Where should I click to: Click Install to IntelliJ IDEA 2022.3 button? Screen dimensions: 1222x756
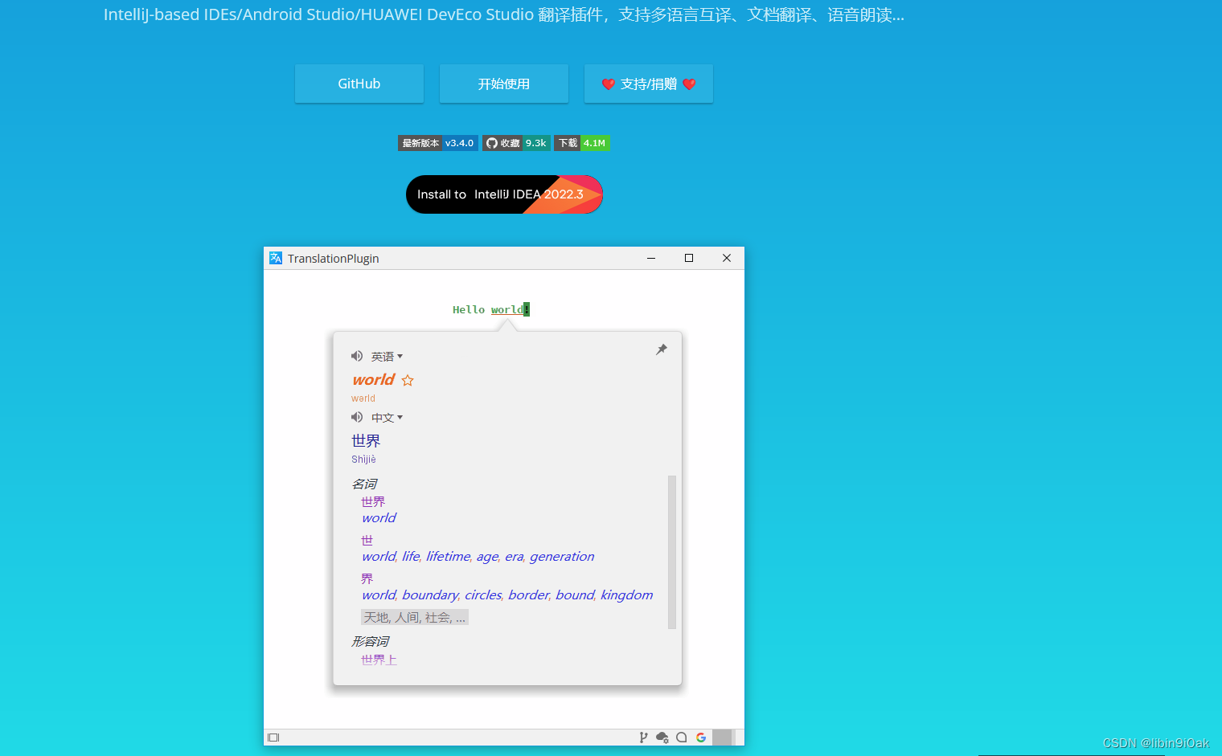pyautogui.click(x=504, y=194)
